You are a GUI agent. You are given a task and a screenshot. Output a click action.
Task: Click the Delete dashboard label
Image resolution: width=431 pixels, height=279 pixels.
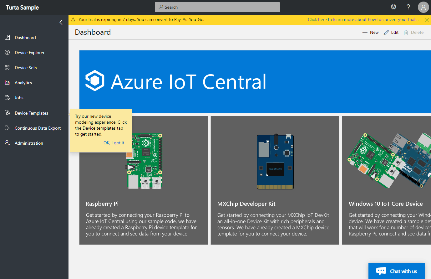417,32
